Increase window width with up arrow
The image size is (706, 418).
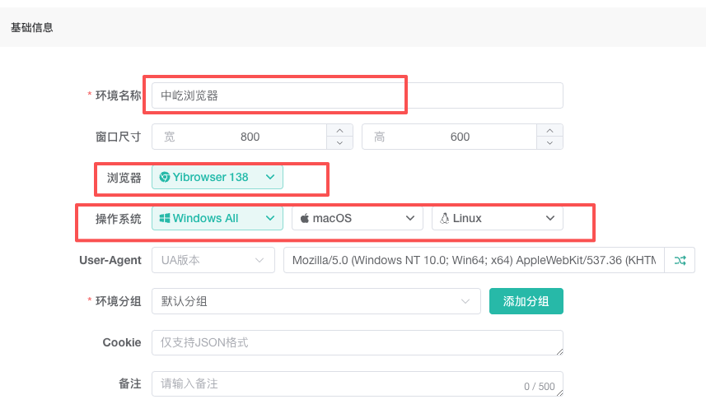point(339,130)
